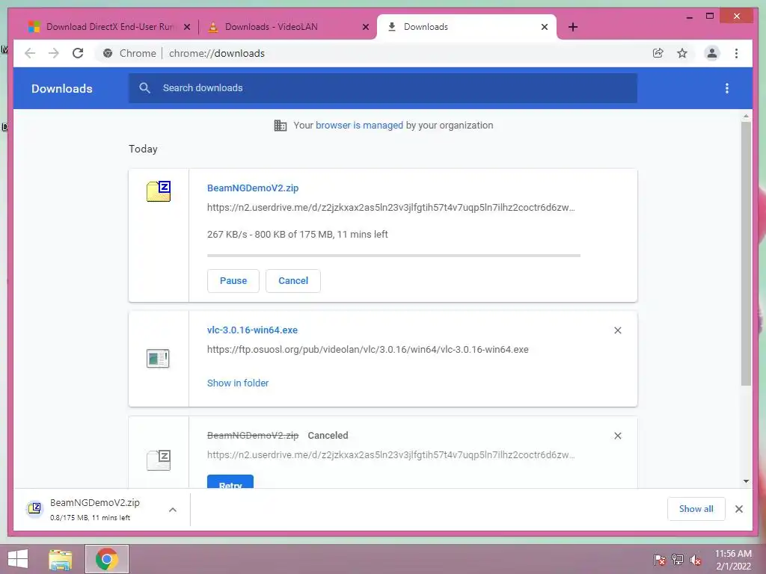
Task: Switch to Downloads - VideoLAN tab
Action: (x=287, y=27)
